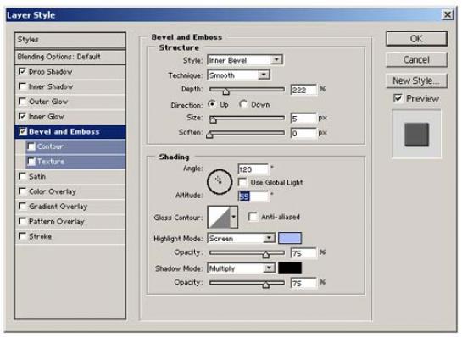Image resolution: width=462 pixels, height=337 pixels.
Task: Click the OK button
Action: [x=416, y=39]
